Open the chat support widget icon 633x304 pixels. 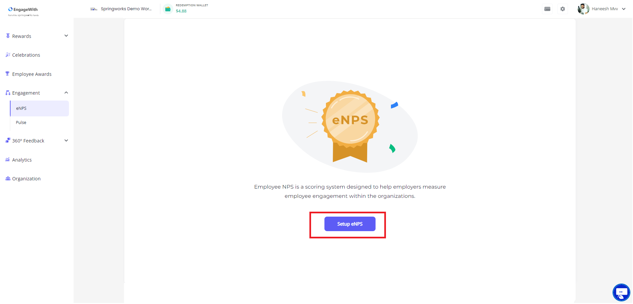[621, 292]
